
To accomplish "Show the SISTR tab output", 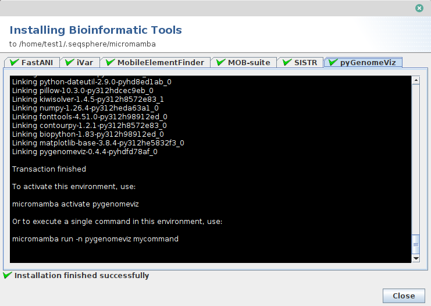I will pyautogui.click(x=305, y=62).
